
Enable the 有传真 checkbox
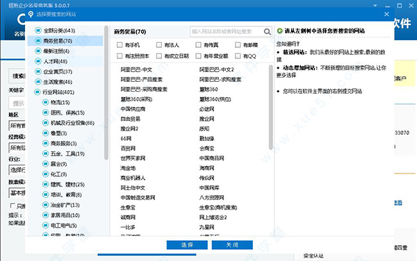(x=198, y=45)
